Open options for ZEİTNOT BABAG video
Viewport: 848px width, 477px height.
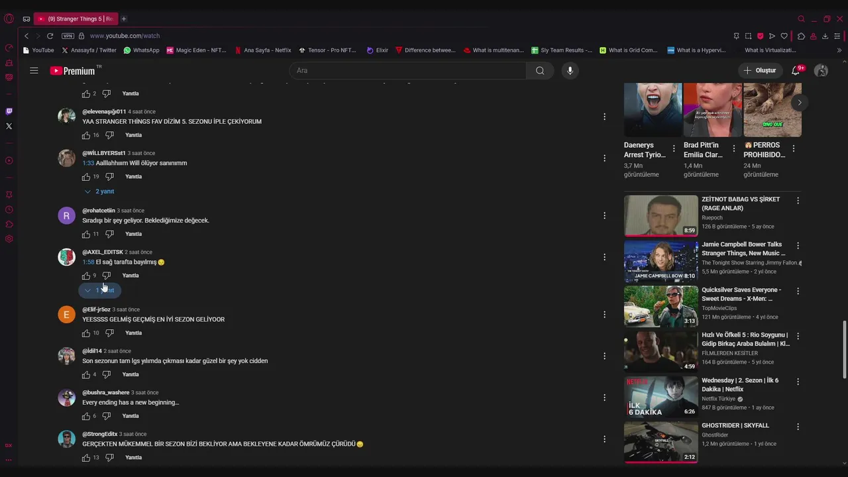798,200
